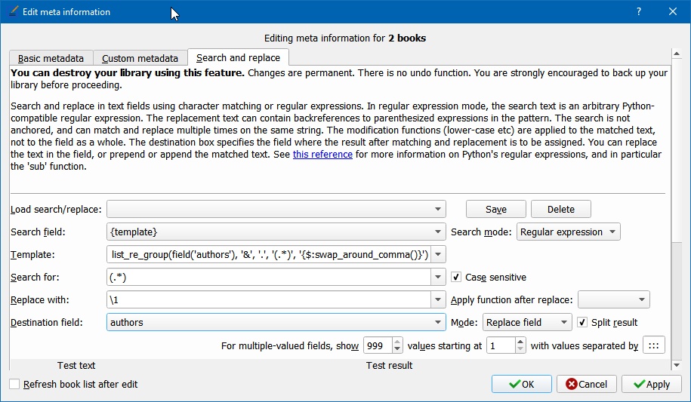Switch to the Basic metadata tab
Screen dimensions: 691x402
pos(51,58)
